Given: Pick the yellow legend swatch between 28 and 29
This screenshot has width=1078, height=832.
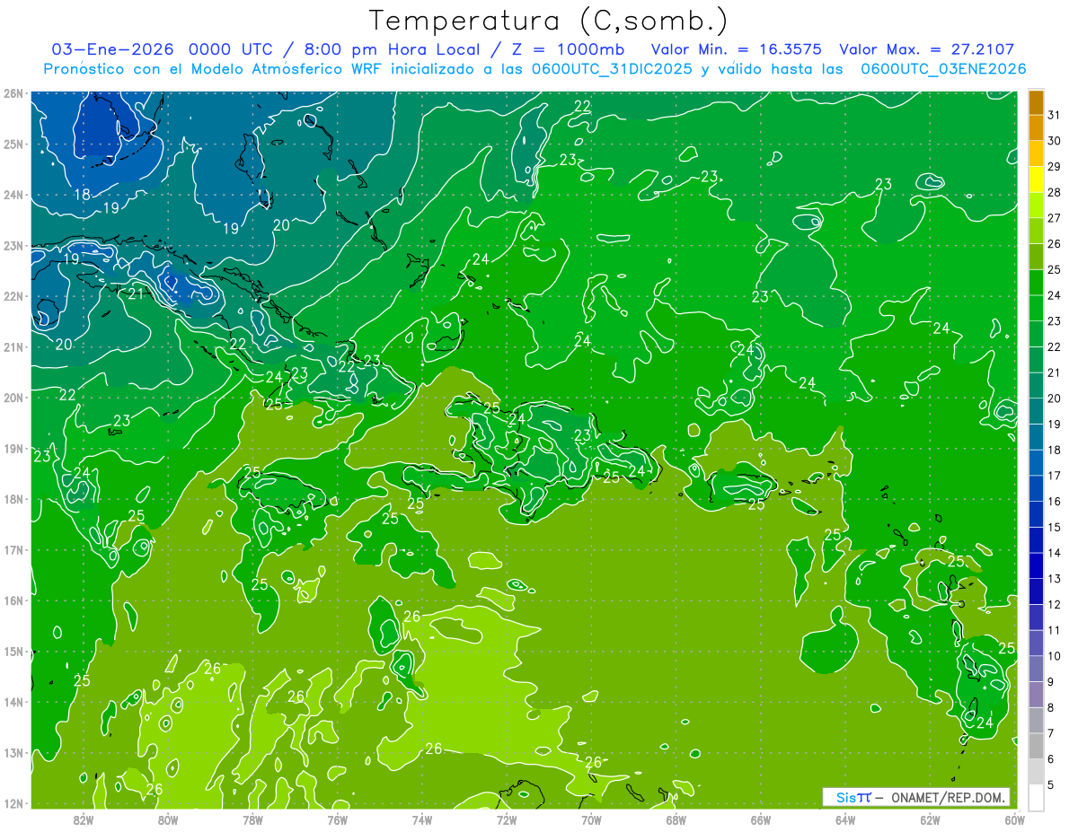Looking at the screenshot, I should click(1036, 180).
